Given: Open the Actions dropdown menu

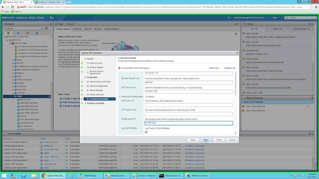Looking at the screenshot, I should pyautogui.click(x=71, y=24).
